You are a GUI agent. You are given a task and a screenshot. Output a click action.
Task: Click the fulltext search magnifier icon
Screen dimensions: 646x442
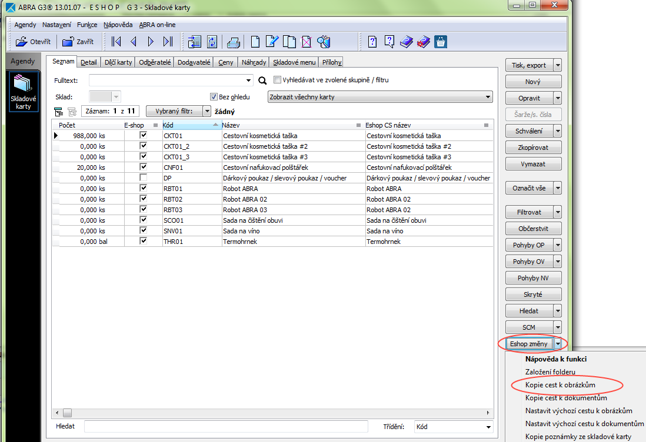[x=262, y=81]
